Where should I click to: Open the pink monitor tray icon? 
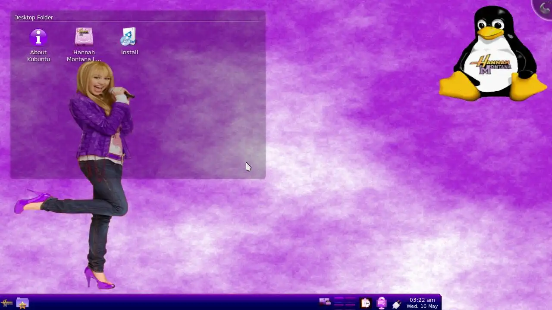[381, 303]
